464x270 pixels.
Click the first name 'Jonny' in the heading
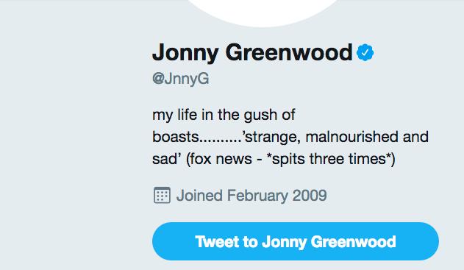(x=185, y=53)
